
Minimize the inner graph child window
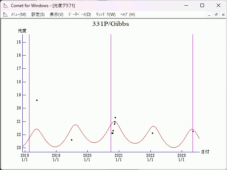pos(209,15)
